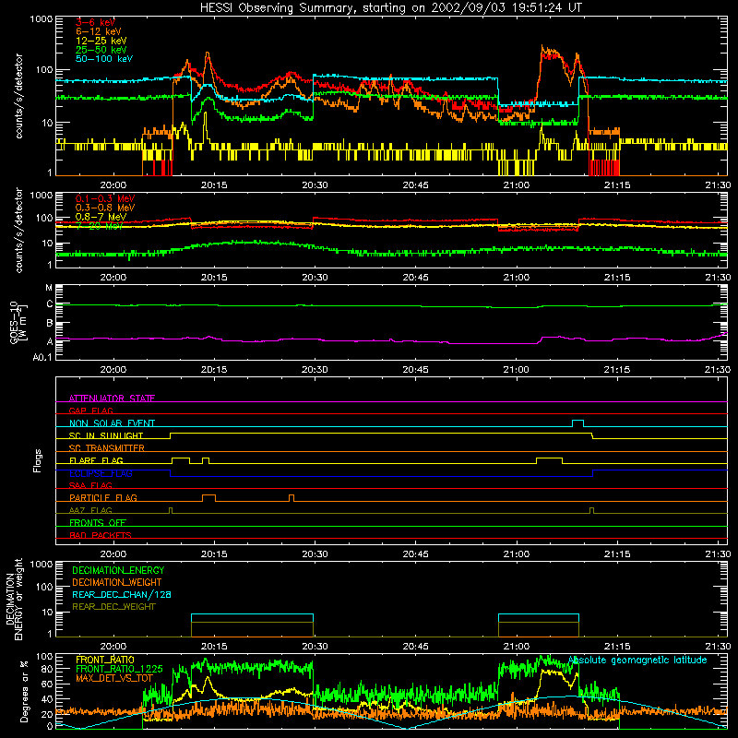
Task: Click the NON_SOLAR_EVENT flag pulse
Action: (578, 423)
